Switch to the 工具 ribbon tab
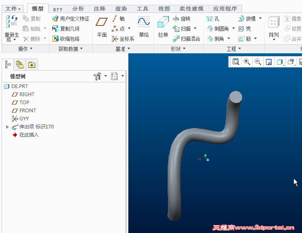This screenshot has height=233, width=302. 142,8
